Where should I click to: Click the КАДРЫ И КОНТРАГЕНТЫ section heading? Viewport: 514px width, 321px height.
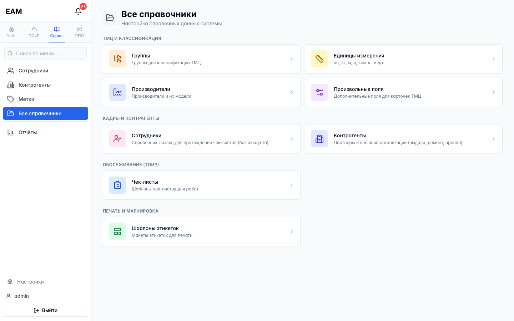(x=131, y=118)
